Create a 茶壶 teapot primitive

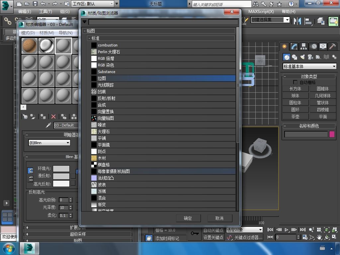click(x=295, y=117)
